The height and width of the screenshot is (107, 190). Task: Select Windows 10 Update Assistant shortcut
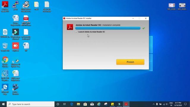[x=15, y=63]
